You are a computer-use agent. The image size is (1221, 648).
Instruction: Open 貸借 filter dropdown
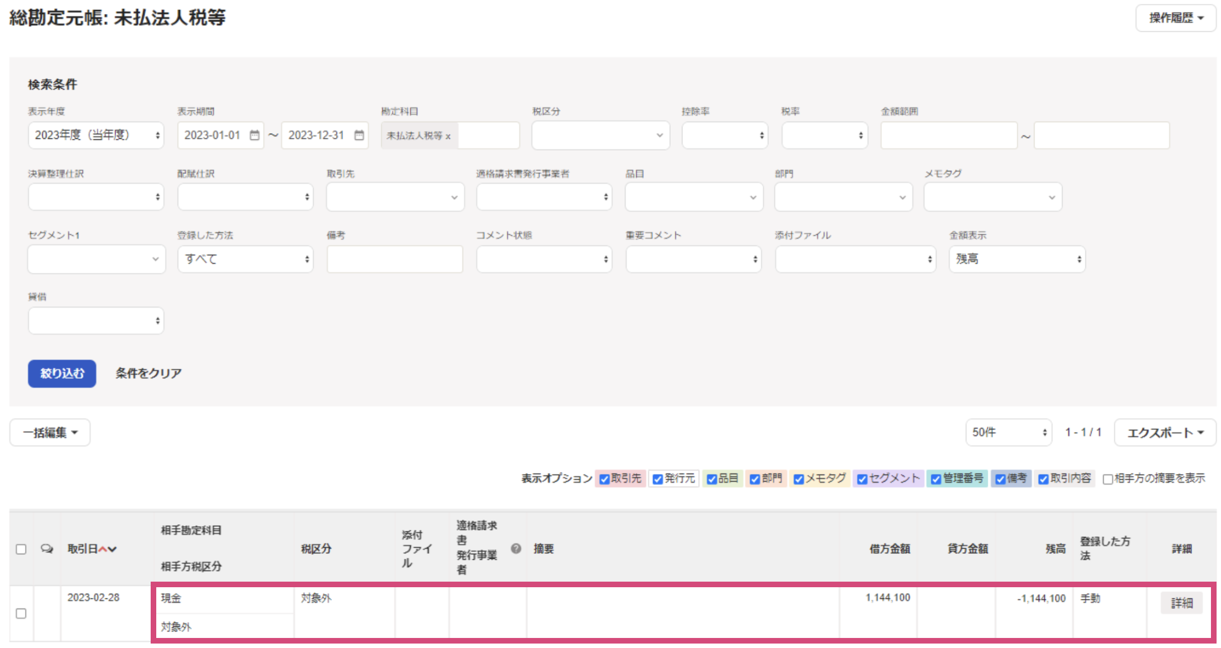click(x=96, y=321)
